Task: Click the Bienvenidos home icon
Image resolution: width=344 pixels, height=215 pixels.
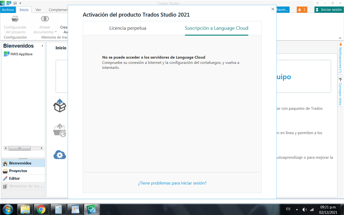Action: [x=5, y=163]
